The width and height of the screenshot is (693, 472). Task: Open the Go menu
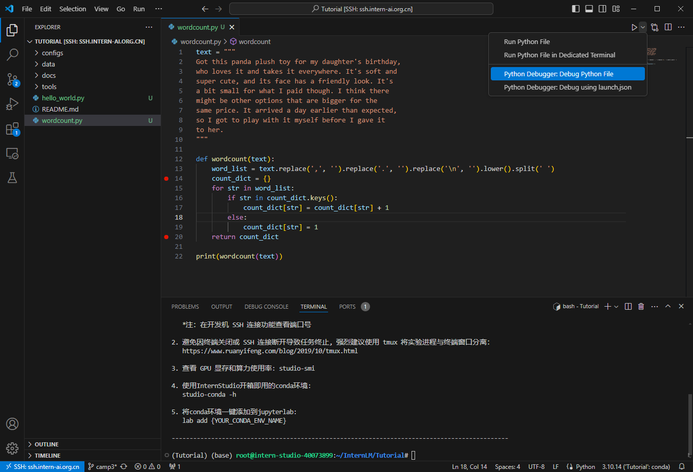pyautogui.click(x=121, y=9)
